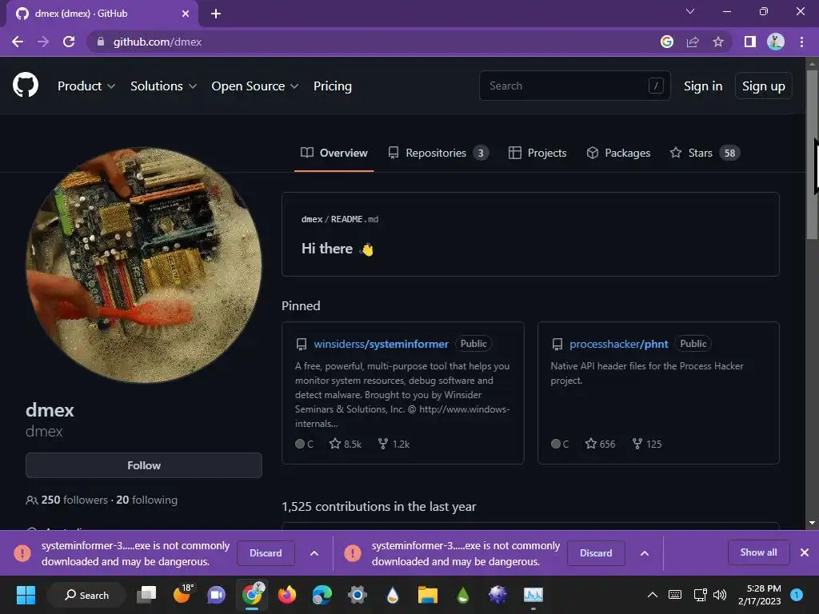Image resolution: width=819 pixels, height=614 pixels.
Task: View phnt 656 stargazers
Action: pos(600,444)
